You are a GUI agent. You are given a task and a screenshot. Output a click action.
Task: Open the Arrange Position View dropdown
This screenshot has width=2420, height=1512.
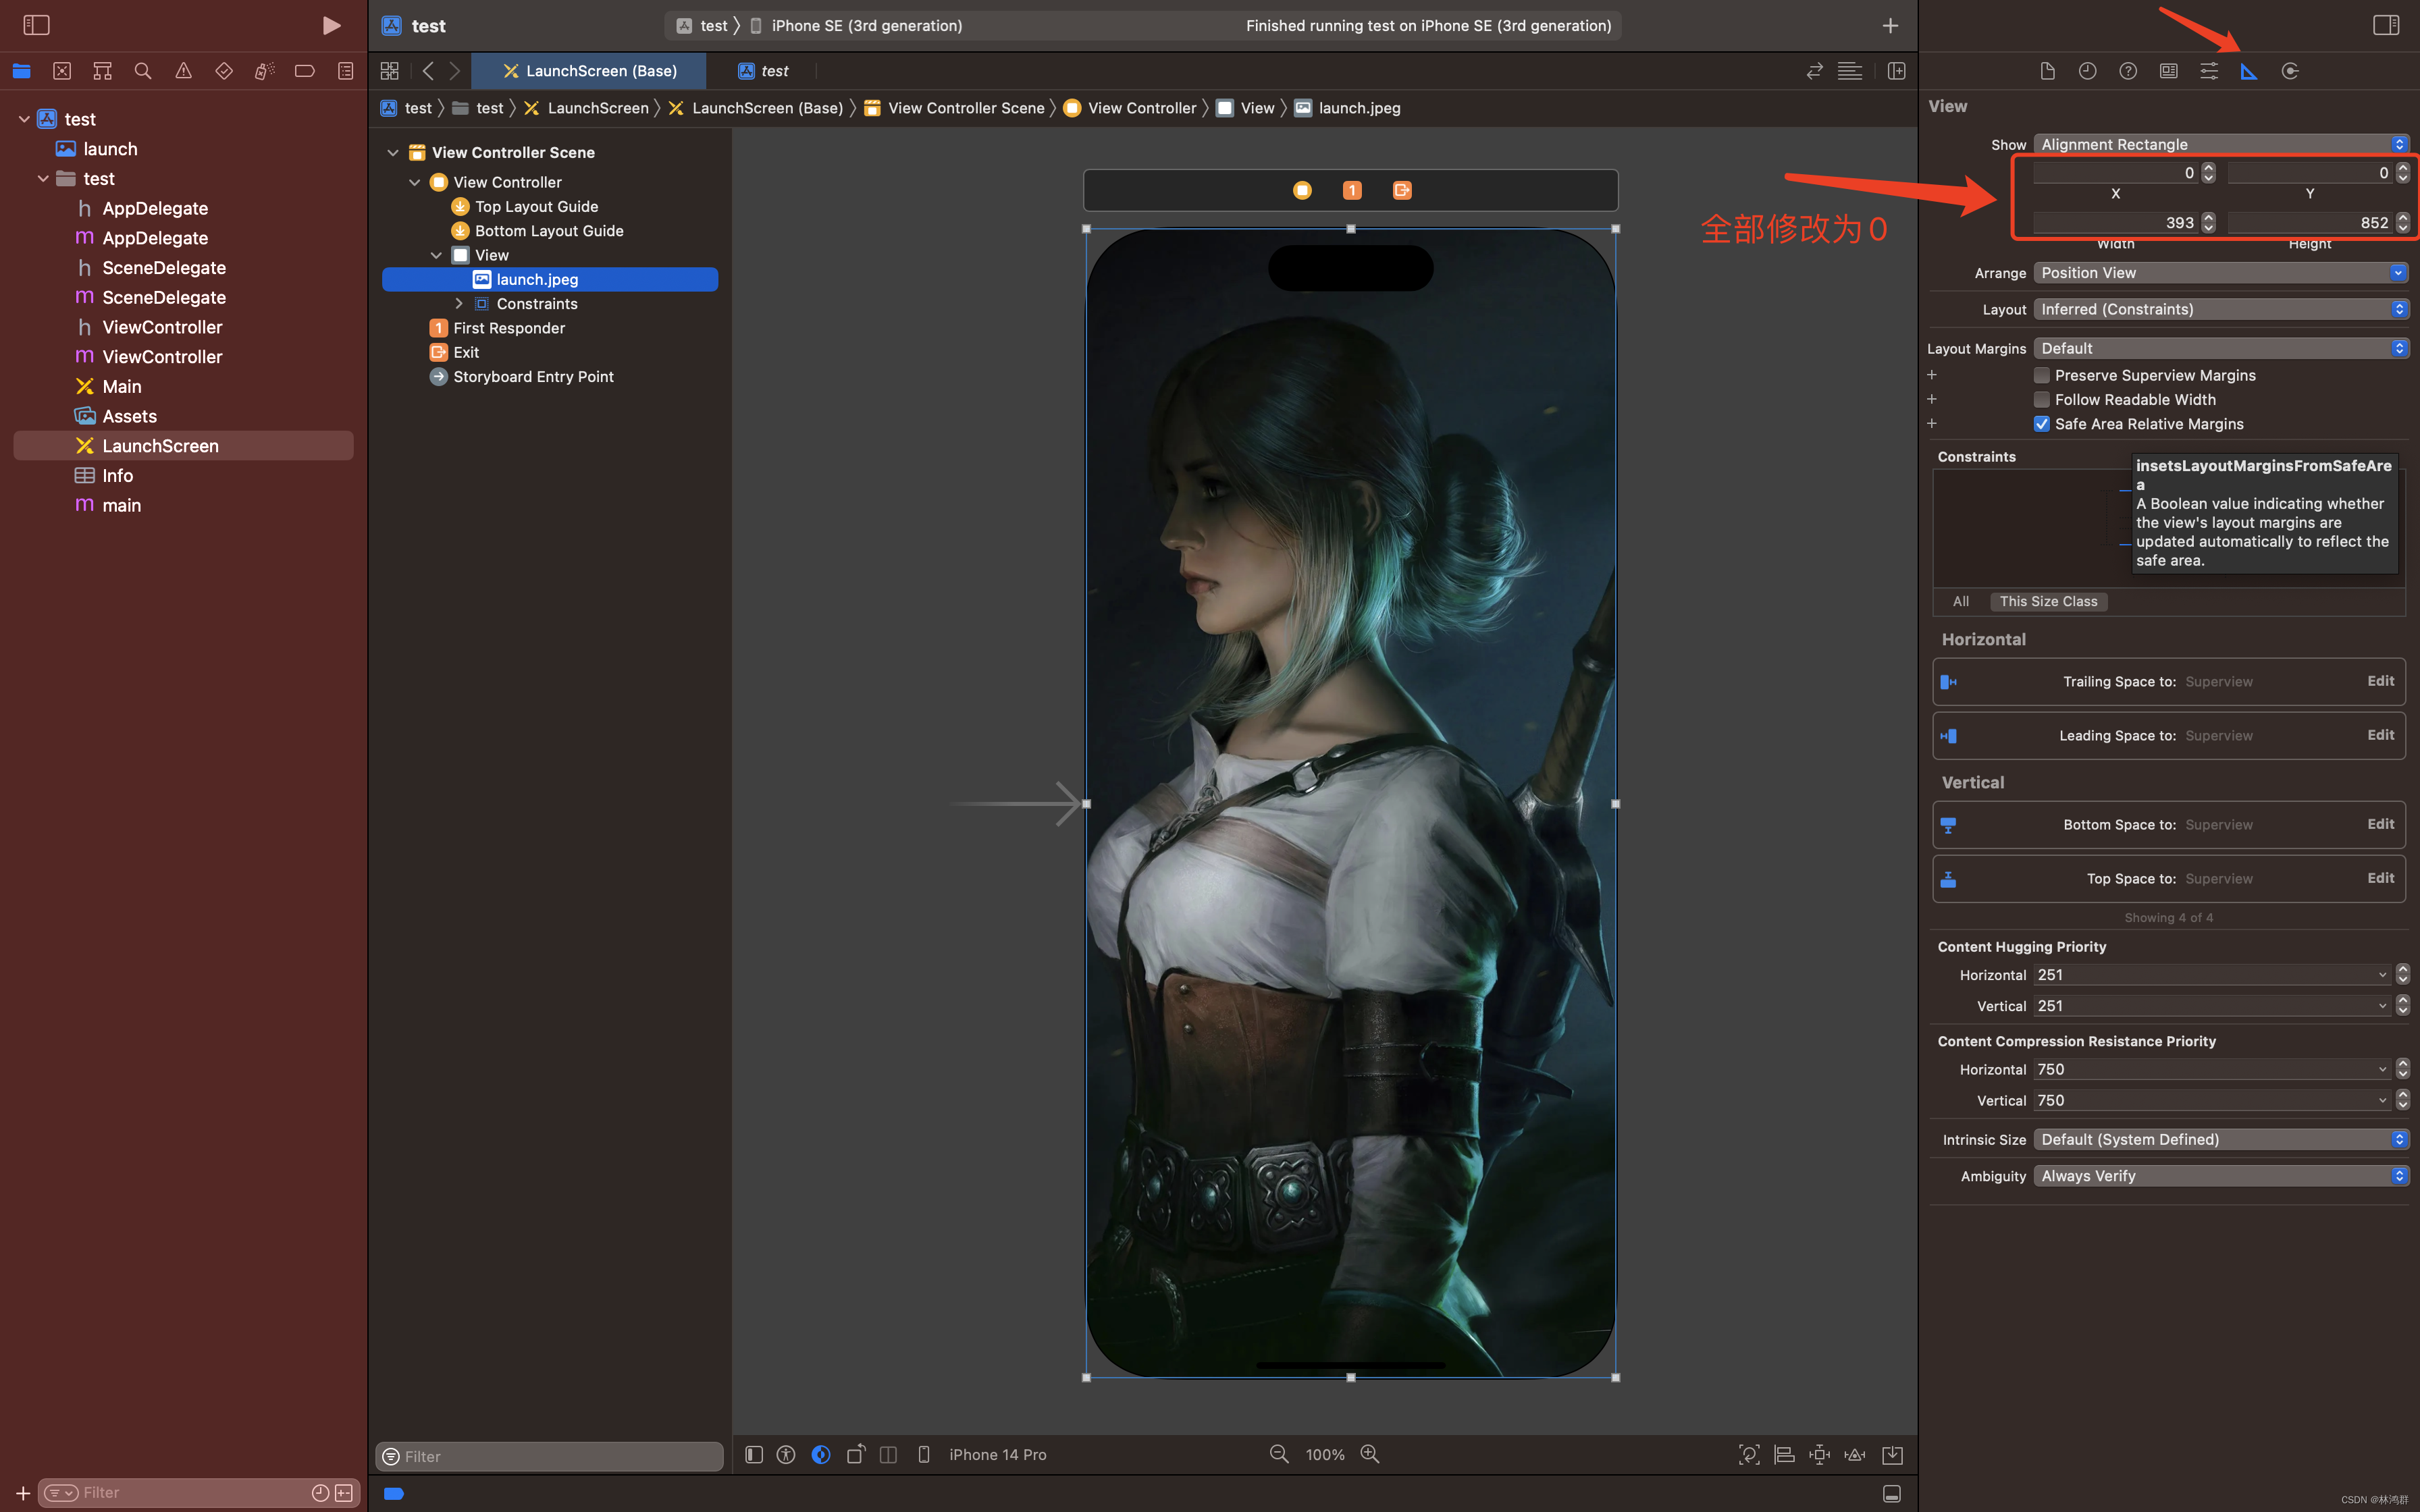(x=2220, y=273)
